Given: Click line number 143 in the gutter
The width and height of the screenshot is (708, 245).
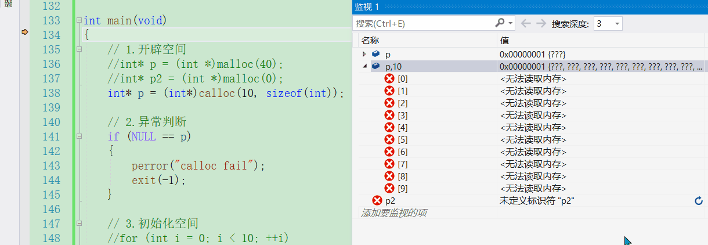Looking at the screenshot, I should (x=52, y=165).
